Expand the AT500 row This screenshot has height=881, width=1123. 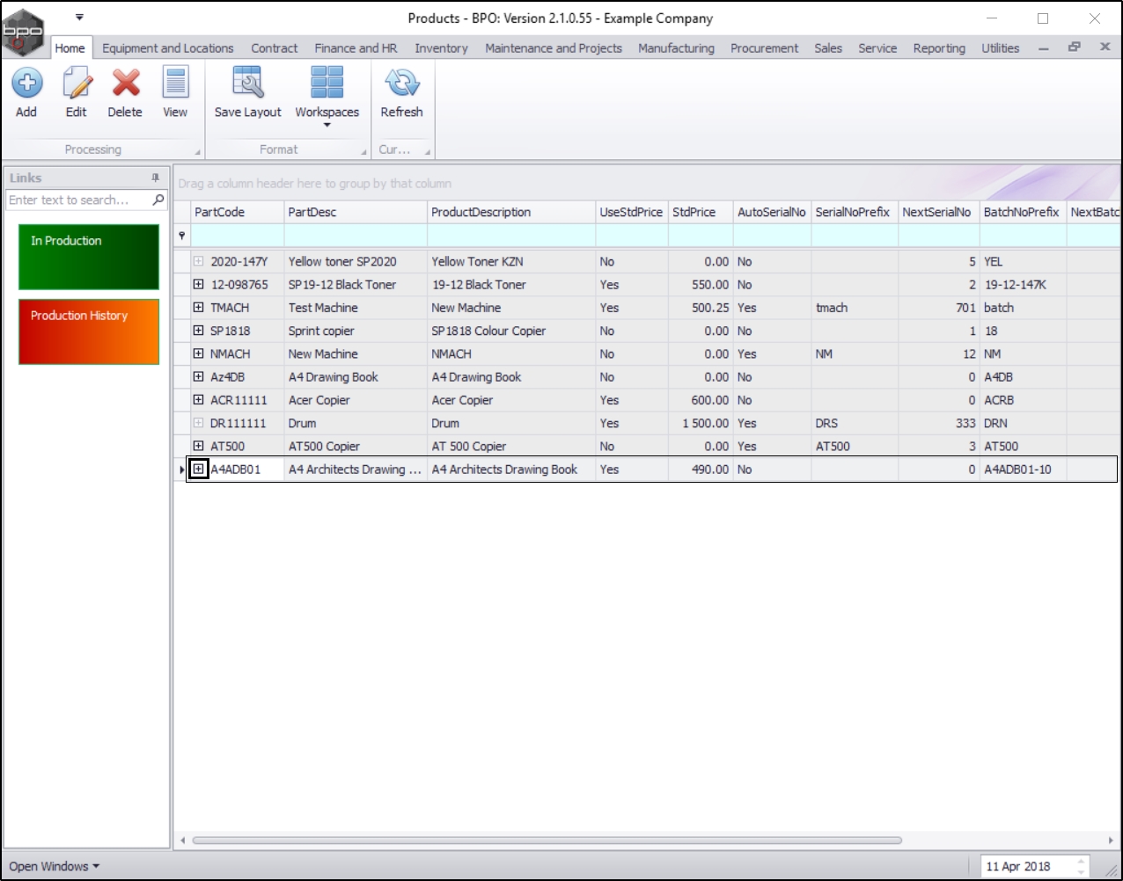(x=198, y=446)
